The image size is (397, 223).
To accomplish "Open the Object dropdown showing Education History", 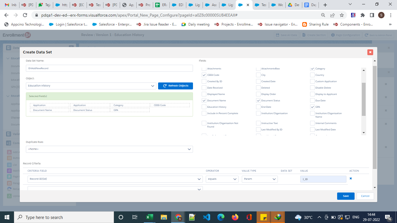I will click(x=91, y=86).
